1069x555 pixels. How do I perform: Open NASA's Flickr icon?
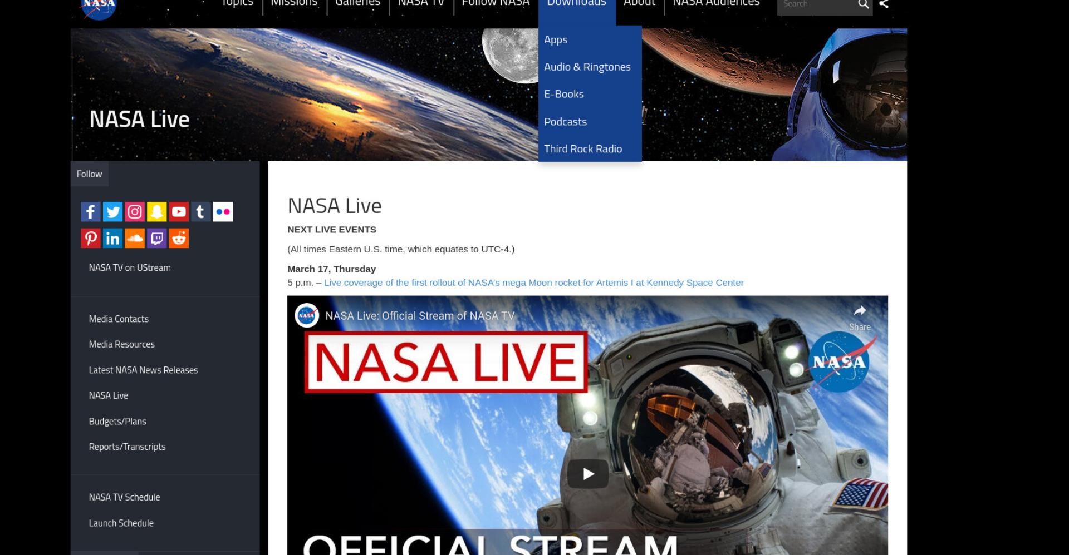(x=223, y=212)
